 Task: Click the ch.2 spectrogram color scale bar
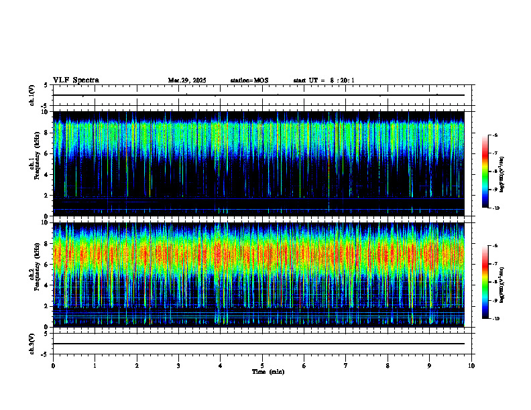point(485,282)
